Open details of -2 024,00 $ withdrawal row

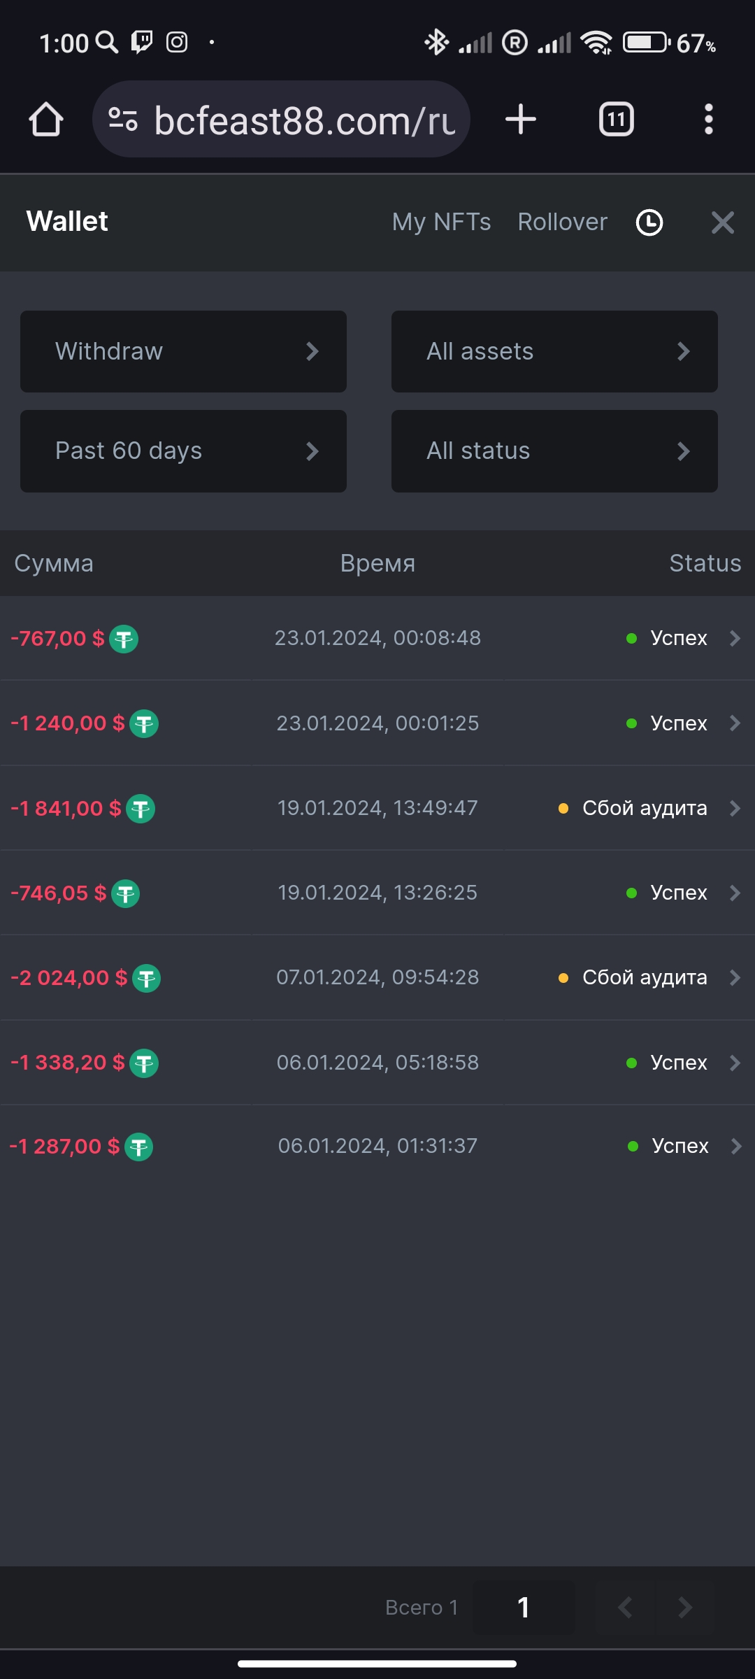pos(377,977)
